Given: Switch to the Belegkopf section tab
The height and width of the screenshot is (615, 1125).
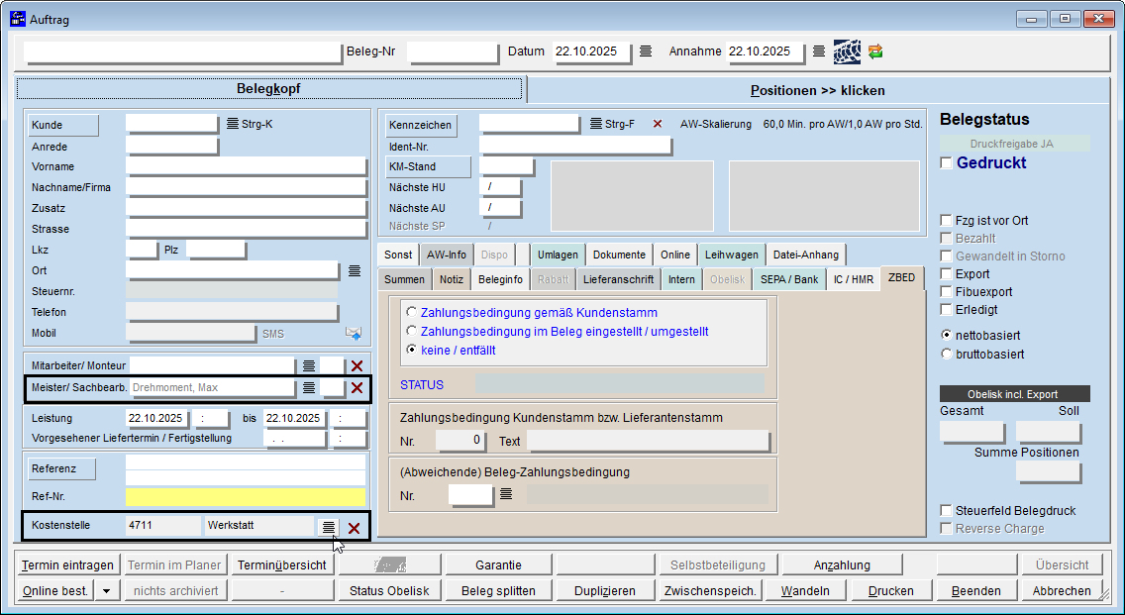Looking at the screenshot, I should pyautogui.click(x=269, y=89).
